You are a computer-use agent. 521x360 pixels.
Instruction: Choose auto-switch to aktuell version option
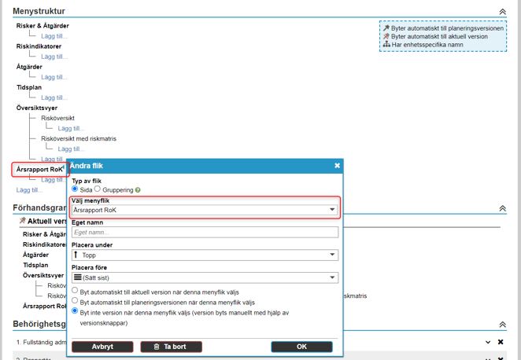pos(75,291)
